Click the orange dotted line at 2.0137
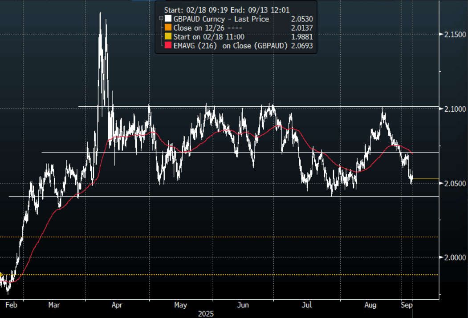The width and height of the screenshot is (468, 318). click(x=223, y=237)
